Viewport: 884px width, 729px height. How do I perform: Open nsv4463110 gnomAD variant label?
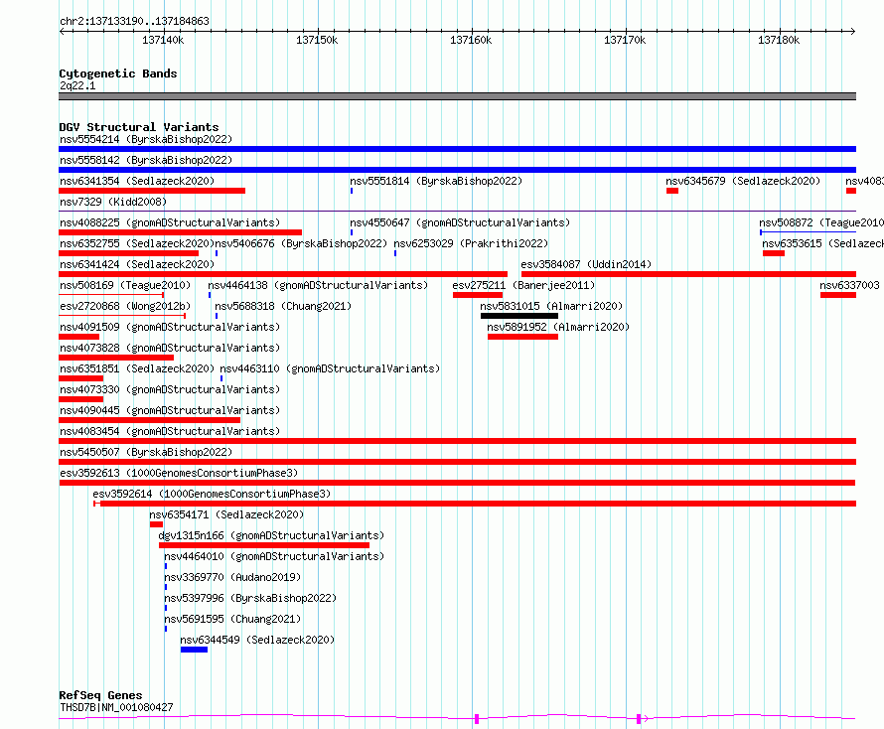330,368
